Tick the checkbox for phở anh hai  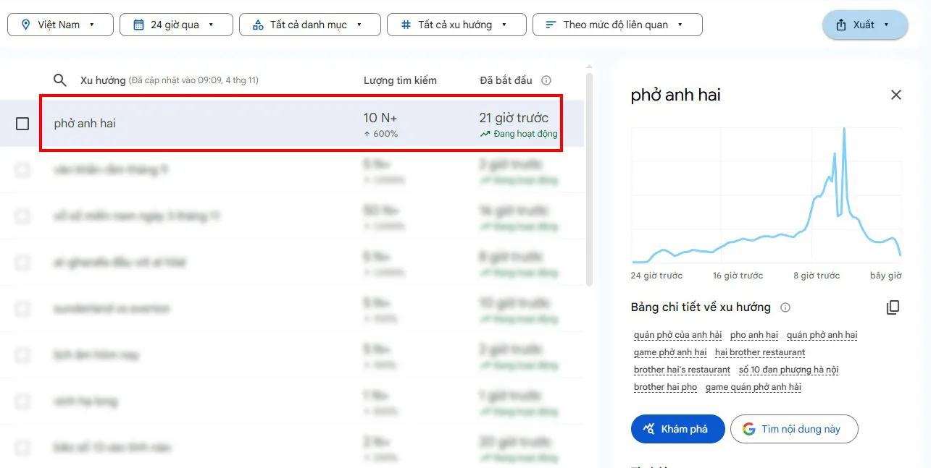pos(22,124)
